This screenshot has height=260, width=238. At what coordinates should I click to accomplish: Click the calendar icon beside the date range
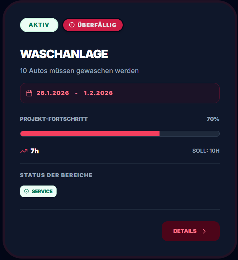pyautogui.click(x=29, y=93)
